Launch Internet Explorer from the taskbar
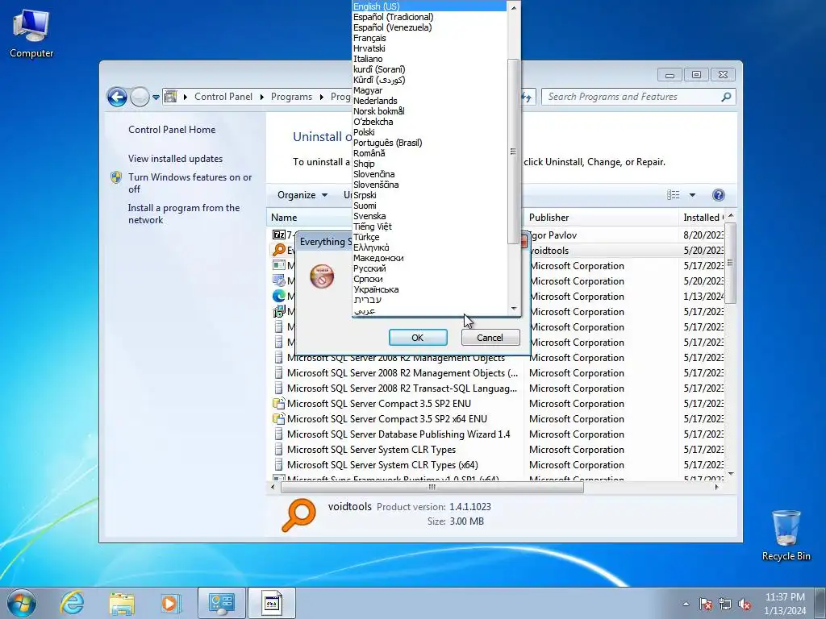The image size is (826, 619). click(x=72, y=603)
